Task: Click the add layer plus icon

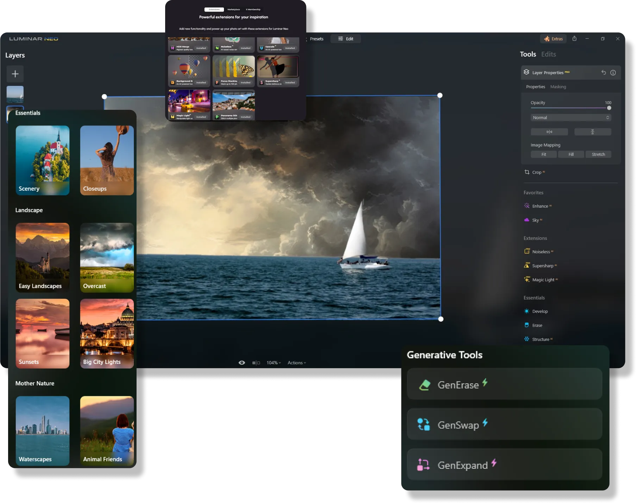Action: pyautogui.click(x=15, y=74)
